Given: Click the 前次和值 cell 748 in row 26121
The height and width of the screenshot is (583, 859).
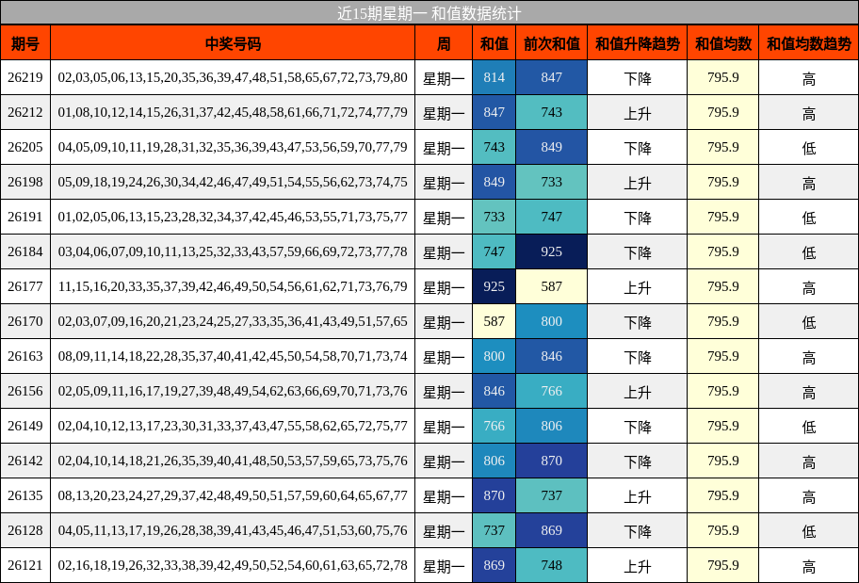Looking at the screenshot, I should pyautogui.click(x=552, y=565).
